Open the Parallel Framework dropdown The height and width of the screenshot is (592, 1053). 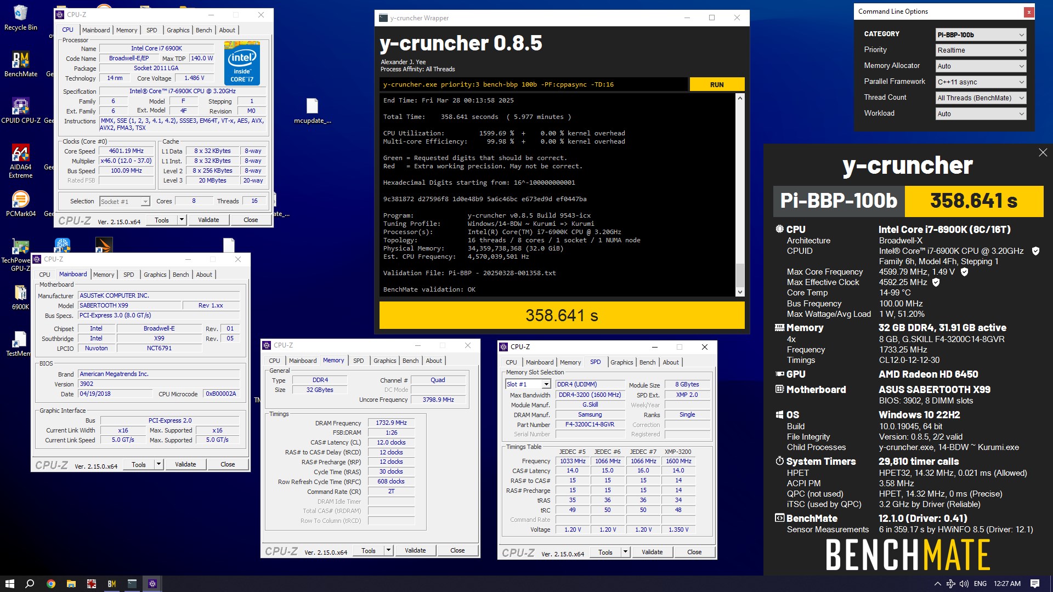pos(981,82)
